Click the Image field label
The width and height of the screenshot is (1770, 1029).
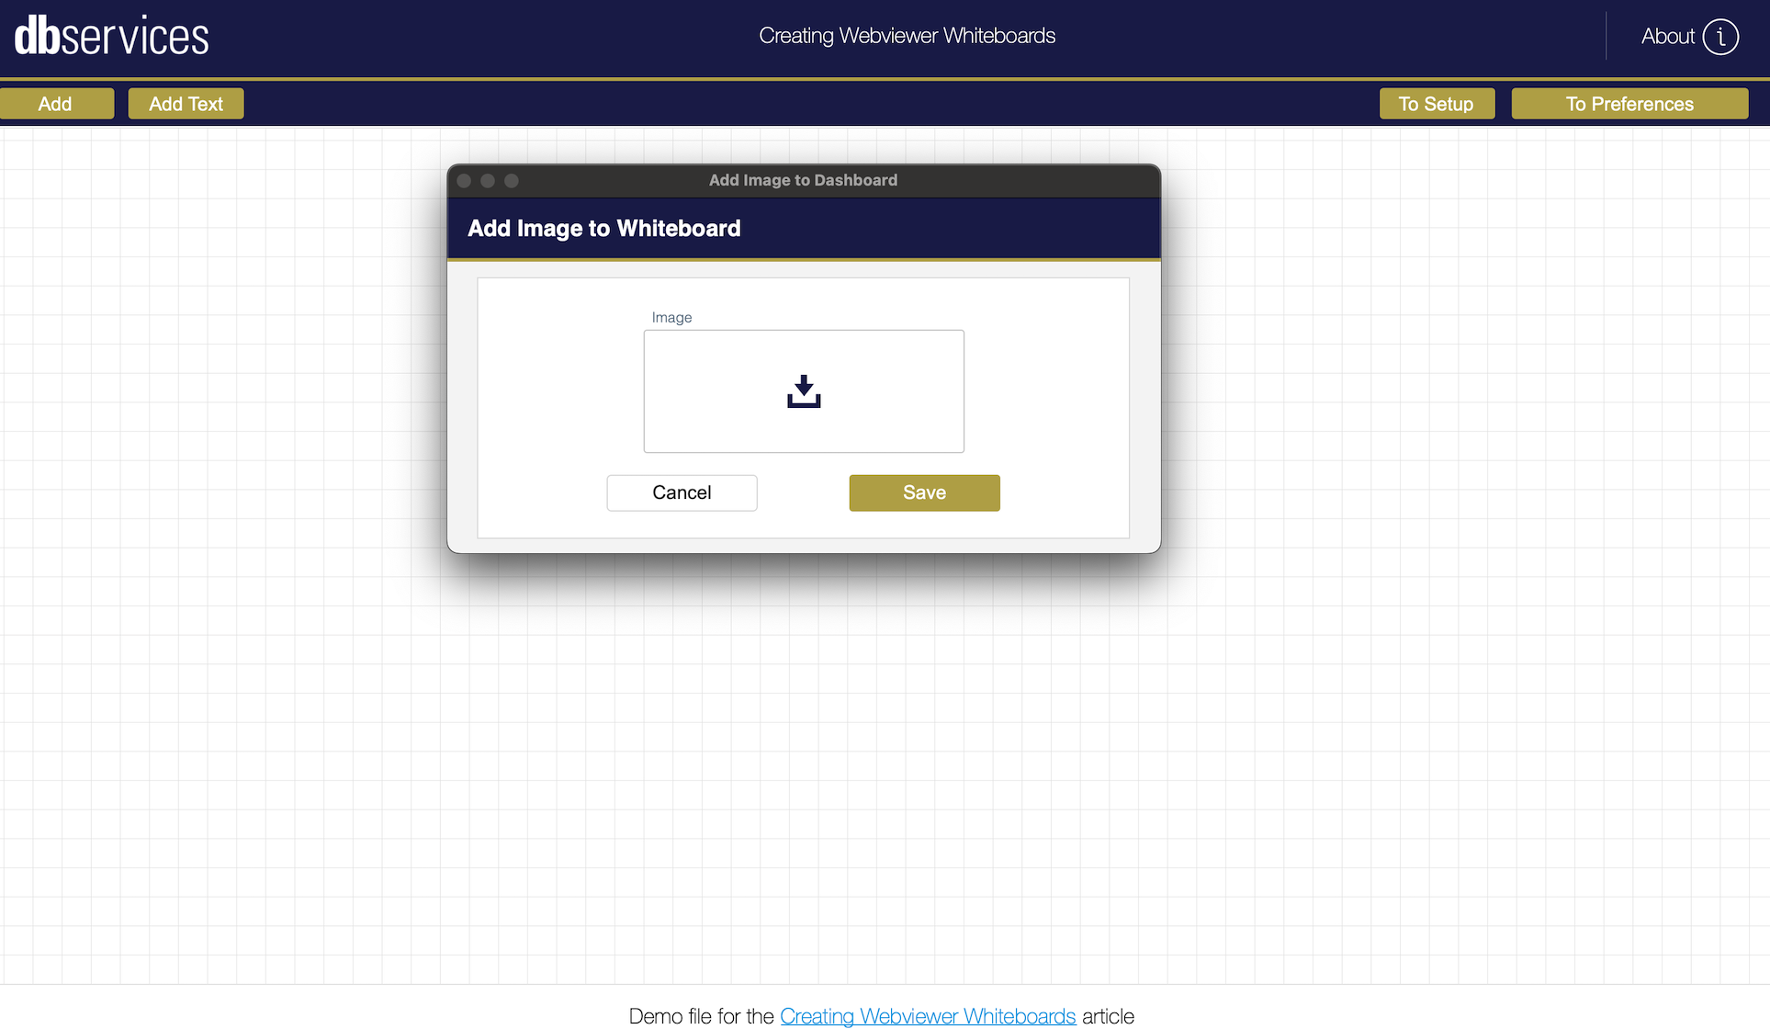tap(671, 318)
